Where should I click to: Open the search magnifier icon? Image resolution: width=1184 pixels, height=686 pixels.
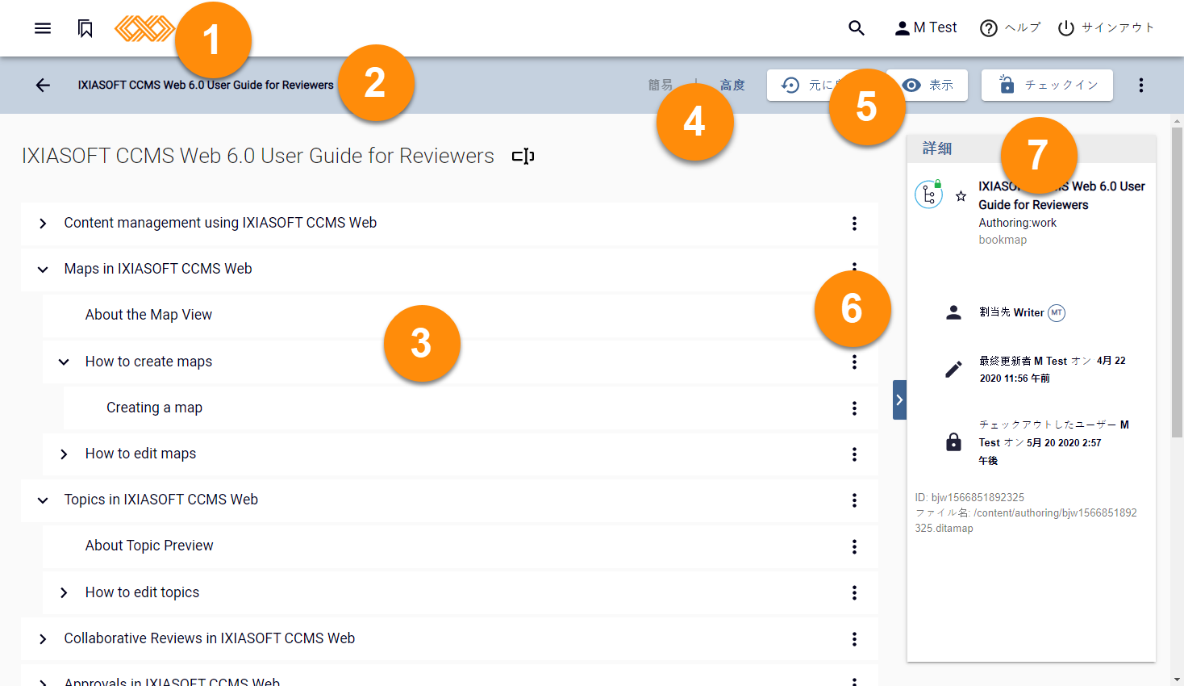click(857, 28)
